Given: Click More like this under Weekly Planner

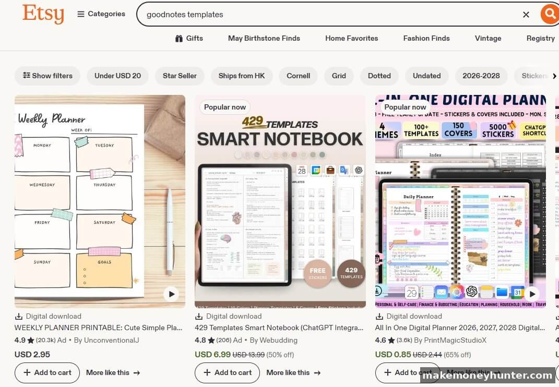Looking at the screenshot, I should pos(113,373).
